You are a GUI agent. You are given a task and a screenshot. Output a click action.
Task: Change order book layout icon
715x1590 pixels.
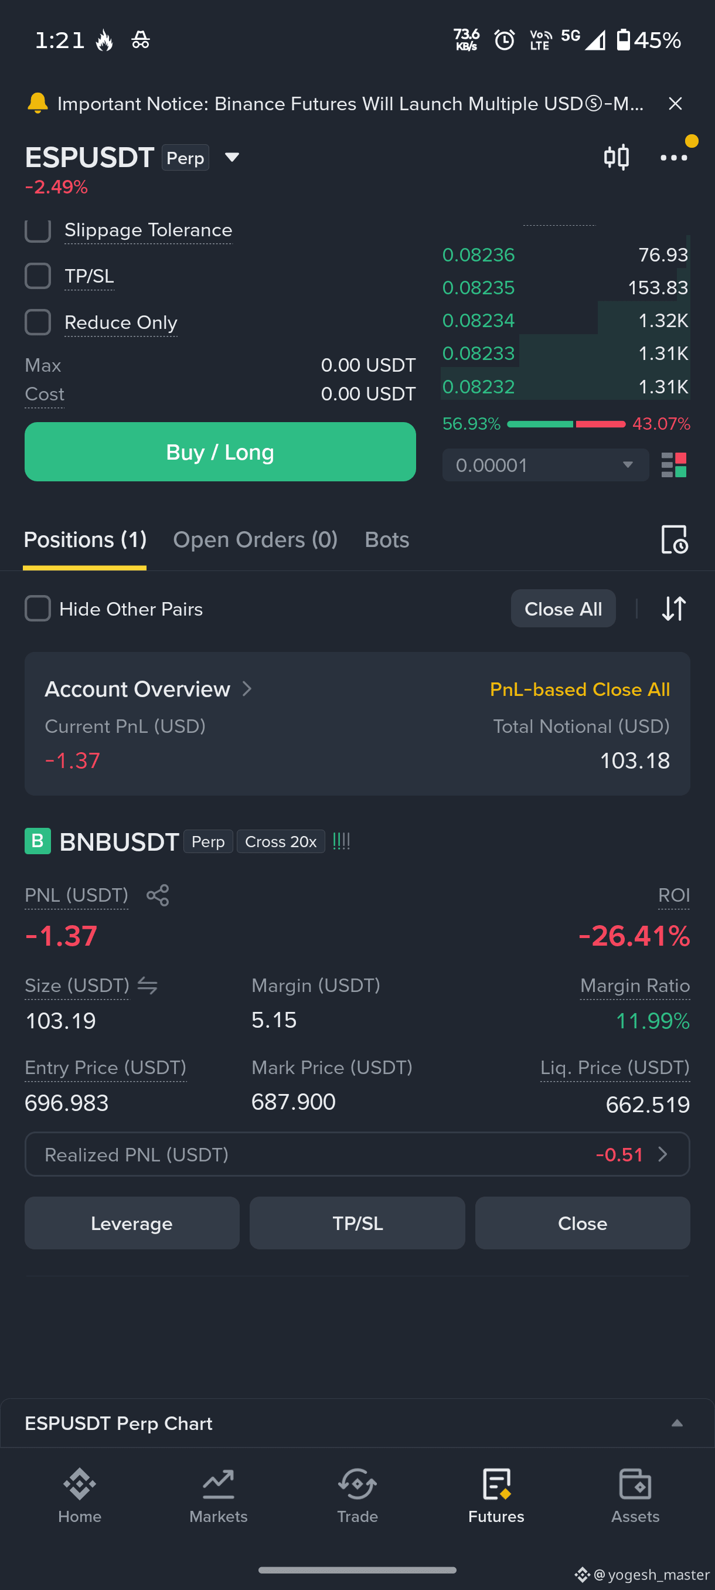click(673, 465)
